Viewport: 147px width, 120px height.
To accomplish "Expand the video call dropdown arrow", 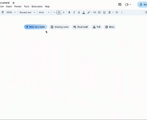I will pos(130,5).
